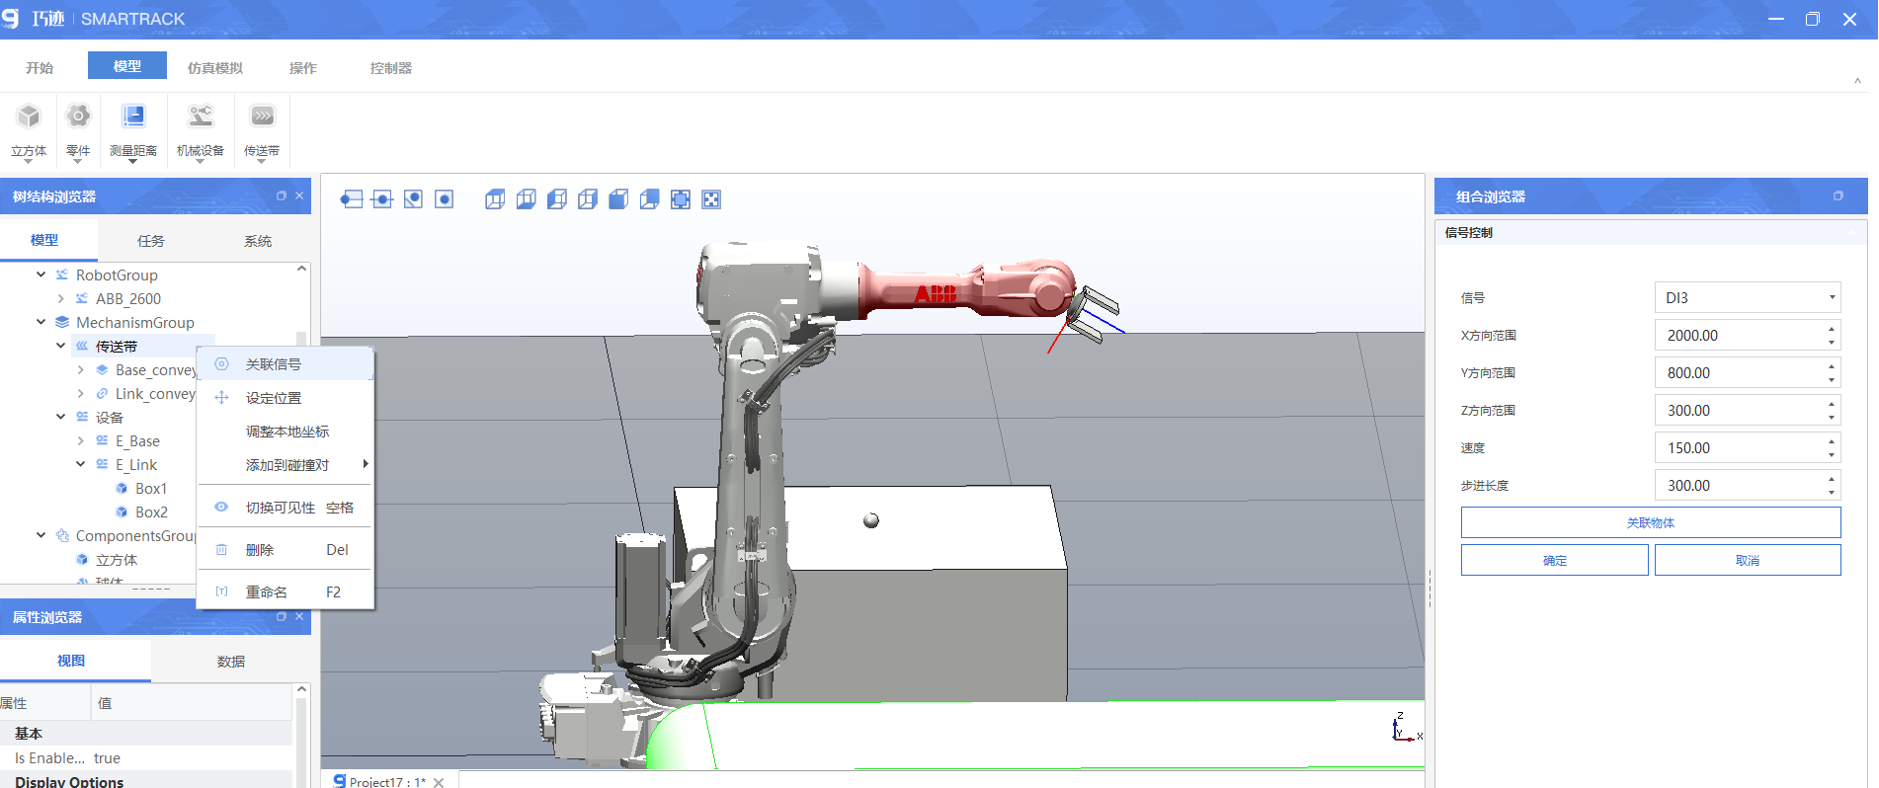Float the 属性浏览器 panel
This screenshot has width=1879, height=788.
coord(282,616)
